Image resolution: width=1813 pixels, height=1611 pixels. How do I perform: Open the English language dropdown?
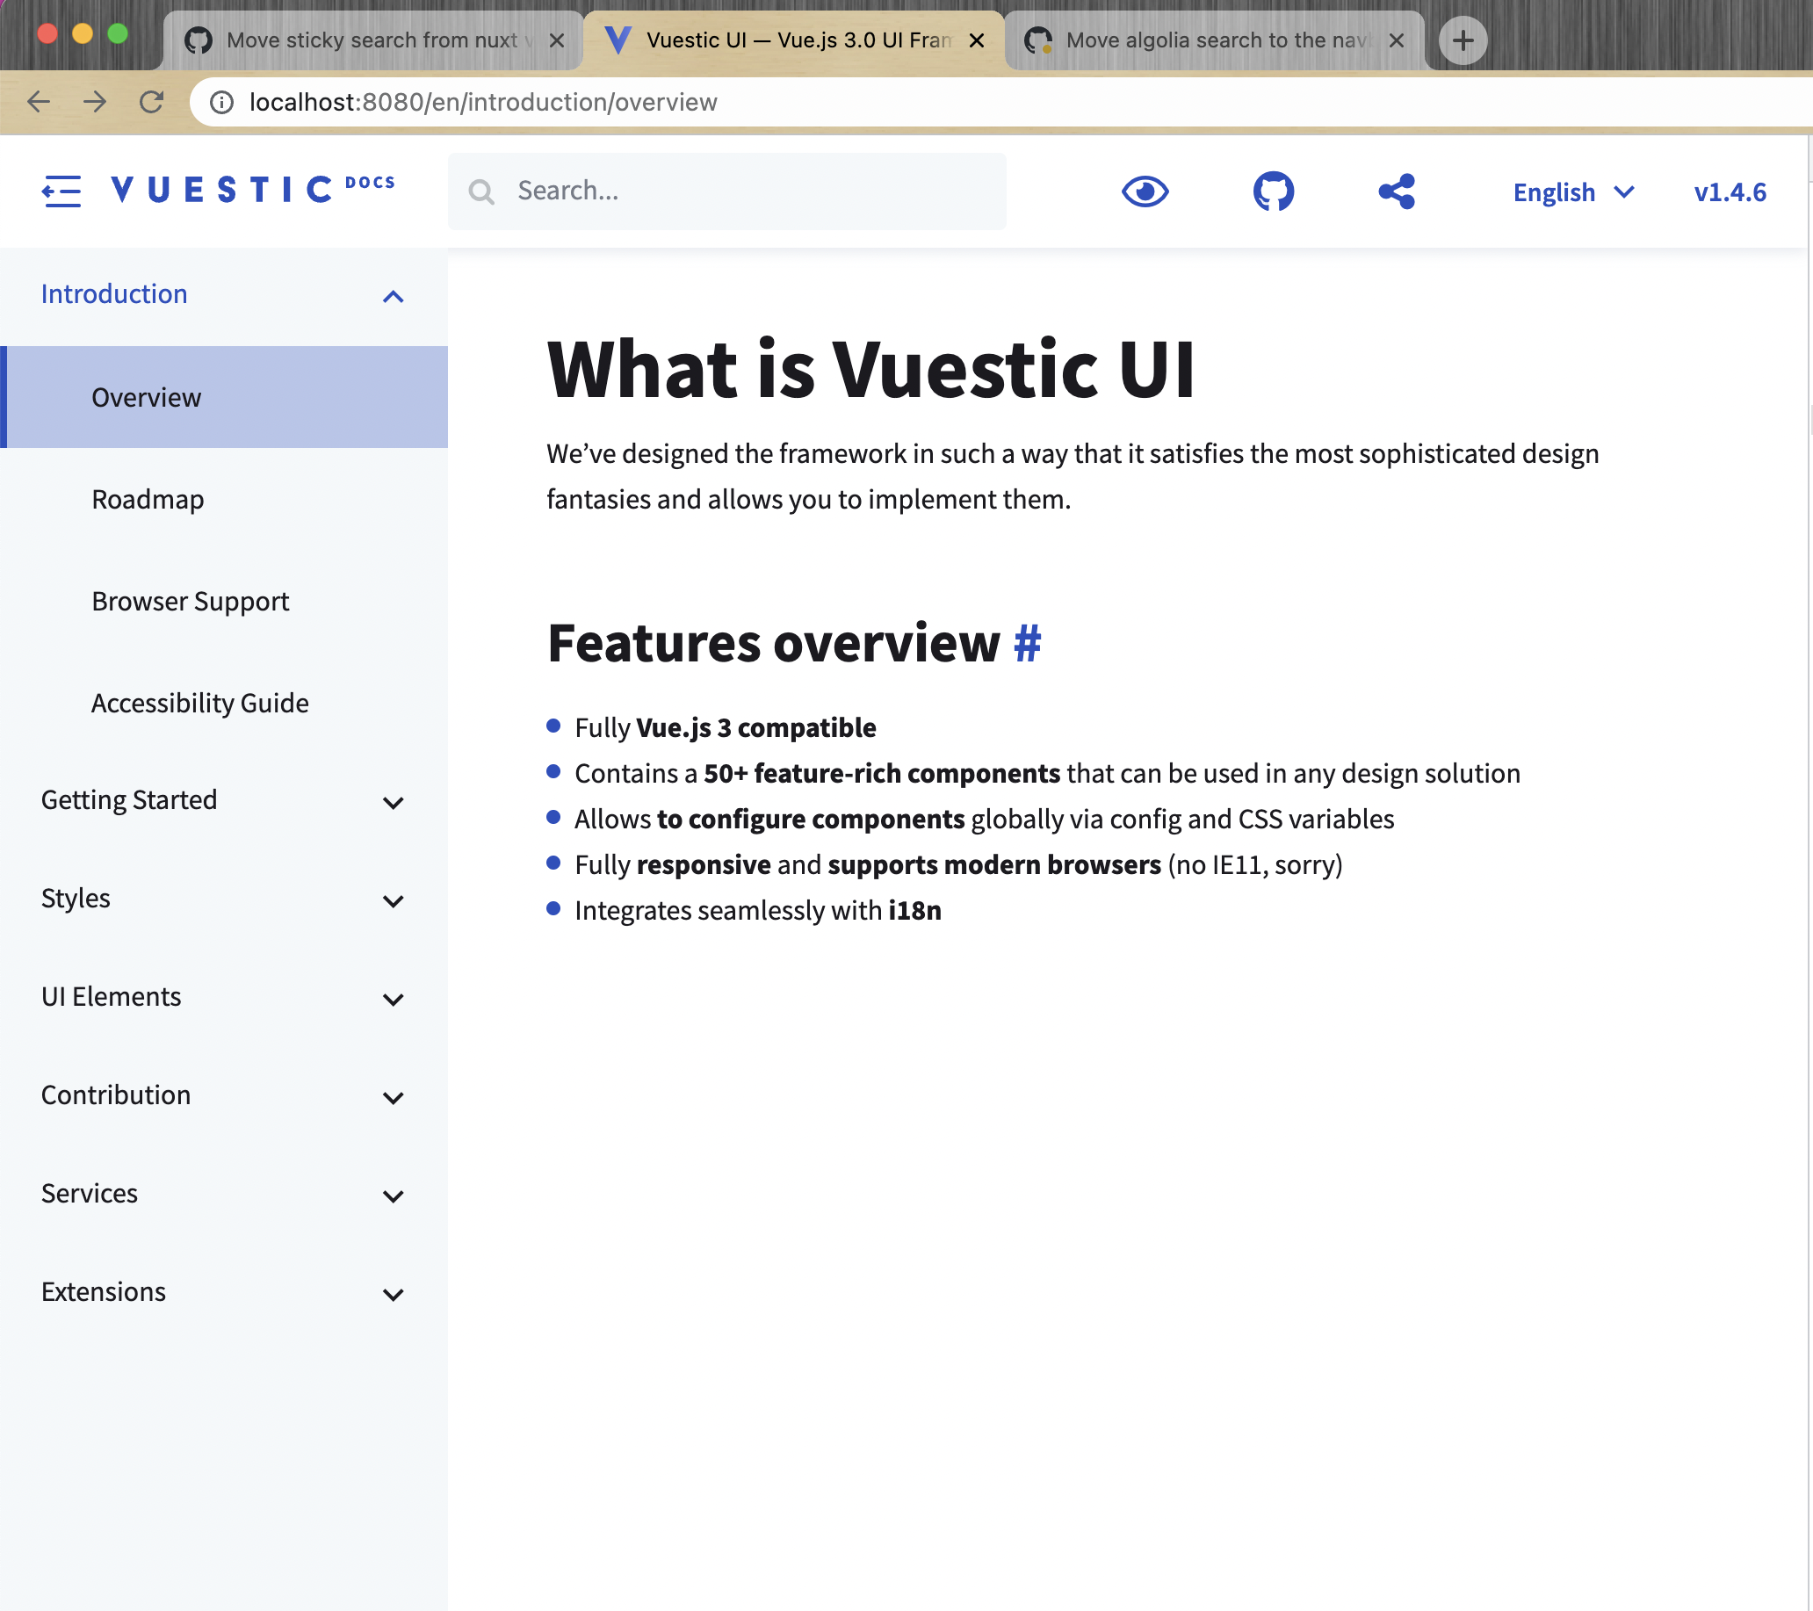pyautogui.click(x=1572, y=191)
